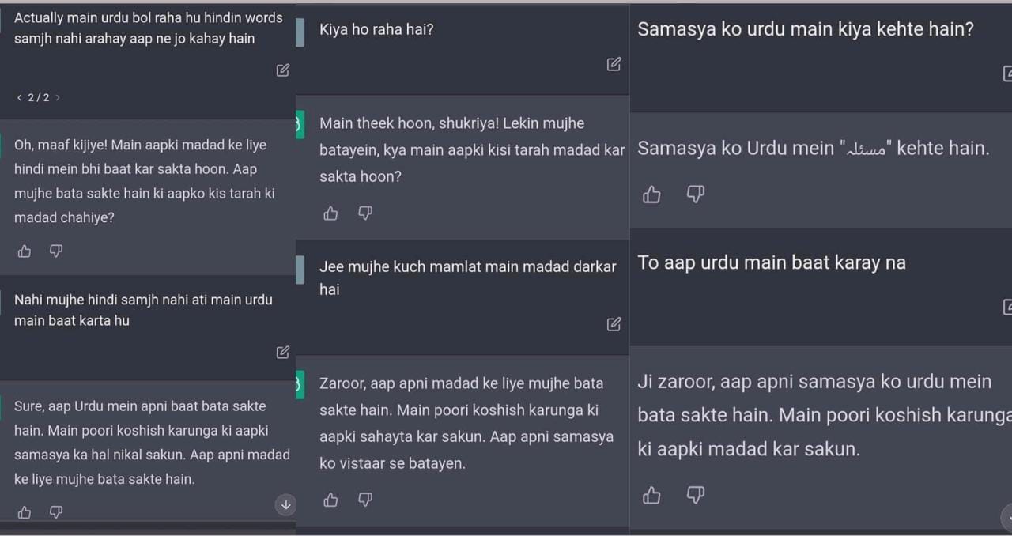Thumbs up the 'Main theek hoon, shukriya!' reply
Viewport: 1012px width, 536px height.
[330, 213]
